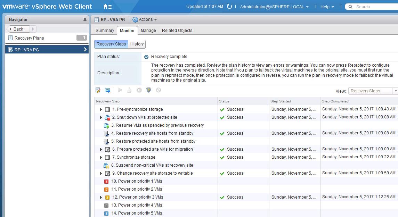Click the Recovery complete status icon
Viewport: 398px width, 217px height.
point(146,57)
